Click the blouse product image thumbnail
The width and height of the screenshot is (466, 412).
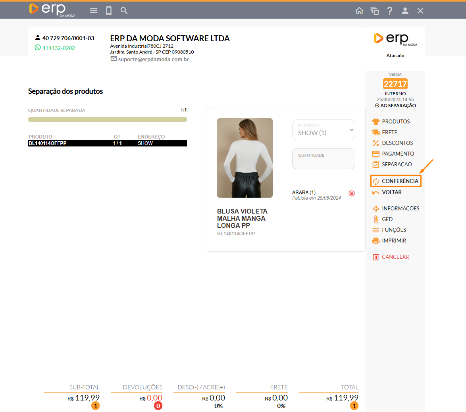coord(245,158)
